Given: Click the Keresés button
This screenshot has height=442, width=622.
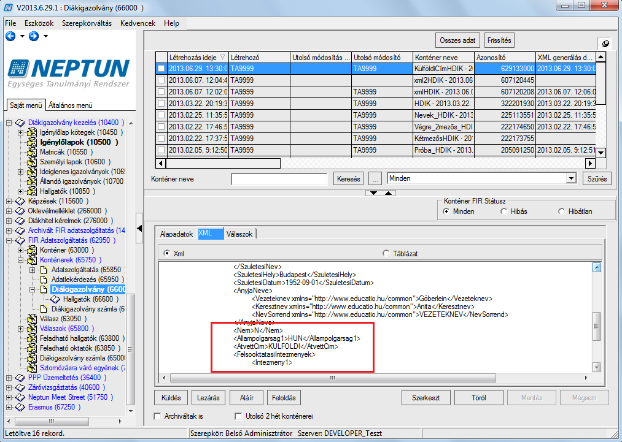Looking at the screenshot, I should 348,178.
